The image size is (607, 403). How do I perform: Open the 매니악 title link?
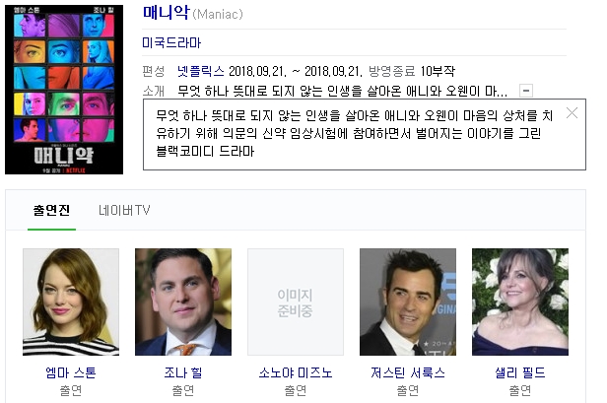click(167, 13)
